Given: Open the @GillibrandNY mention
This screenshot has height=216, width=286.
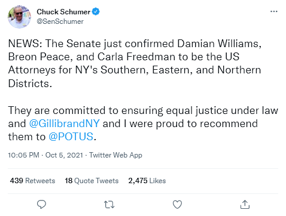Looking at the screenshot, I should (x=64, y=124).
